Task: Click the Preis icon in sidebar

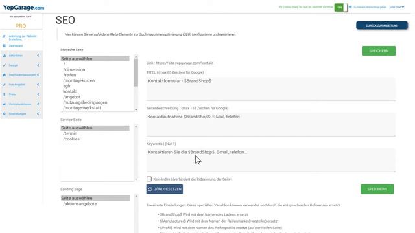Action: 5,94
